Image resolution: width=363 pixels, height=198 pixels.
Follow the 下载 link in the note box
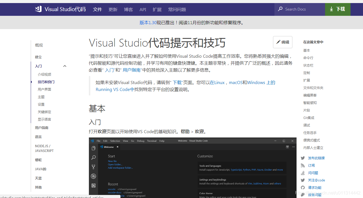[x=177, y=83]
